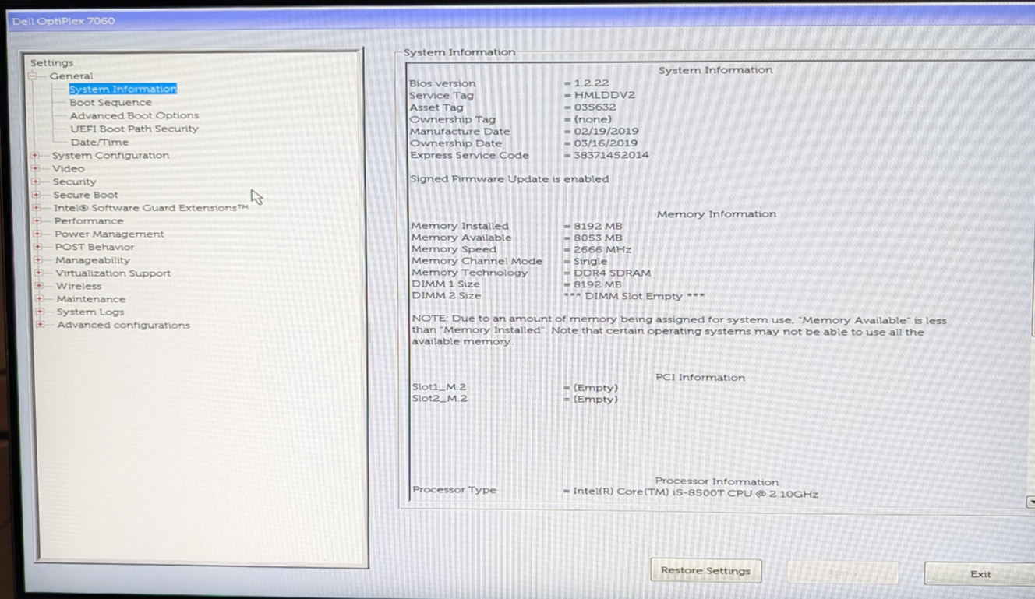Click the Ownership Date "03/16/2019"
Viewport: 1035px width, 599px height.
[x=606, y=143]
